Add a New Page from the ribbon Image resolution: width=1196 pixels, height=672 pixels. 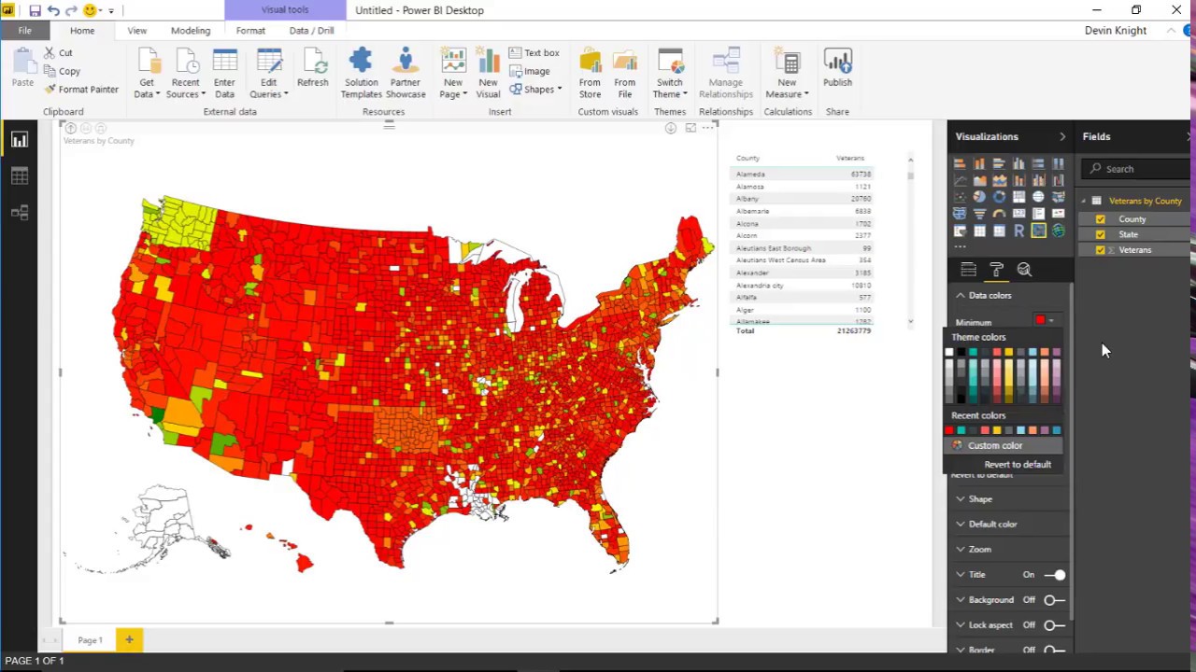click(x=453, y=73)
